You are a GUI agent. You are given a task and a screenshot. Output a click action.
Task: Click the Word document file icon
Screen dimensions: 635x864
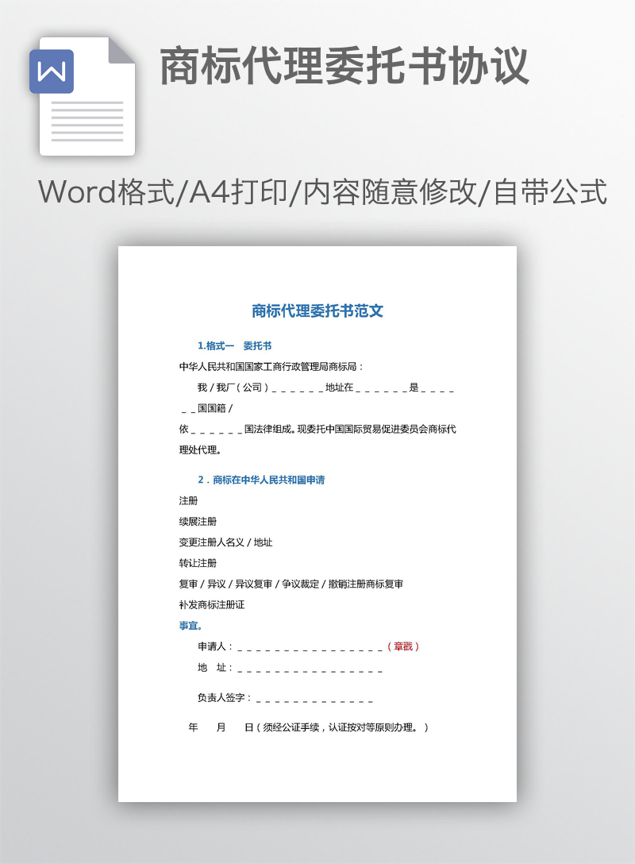tap(83, 96)
